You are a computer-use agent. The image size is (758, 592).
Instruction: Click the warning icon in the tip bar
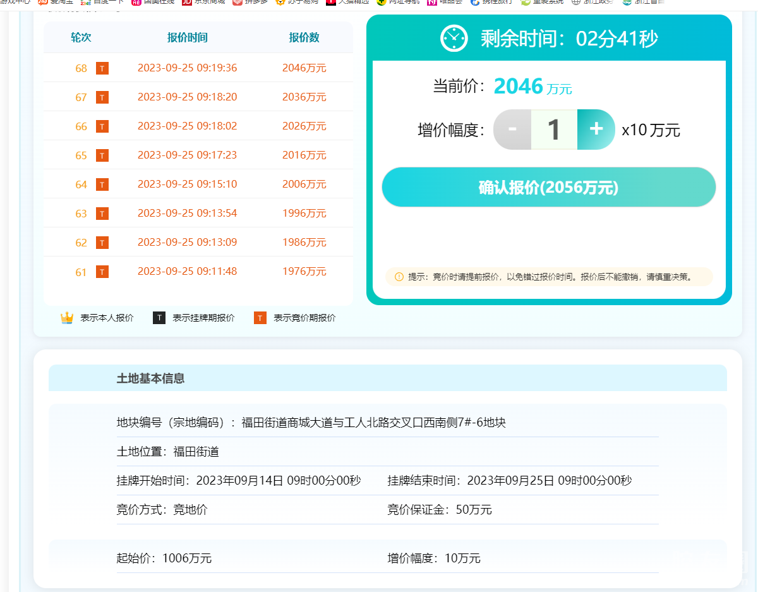coord(399,277)
